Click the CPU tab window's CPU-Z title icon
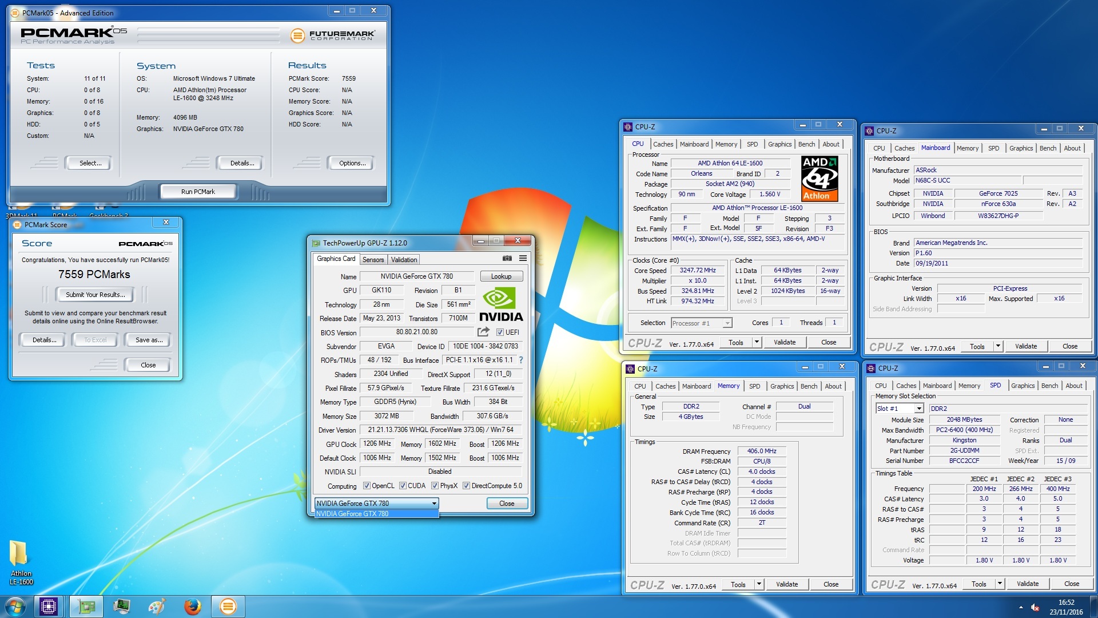 pyautogui.click(x=628, y=127)
